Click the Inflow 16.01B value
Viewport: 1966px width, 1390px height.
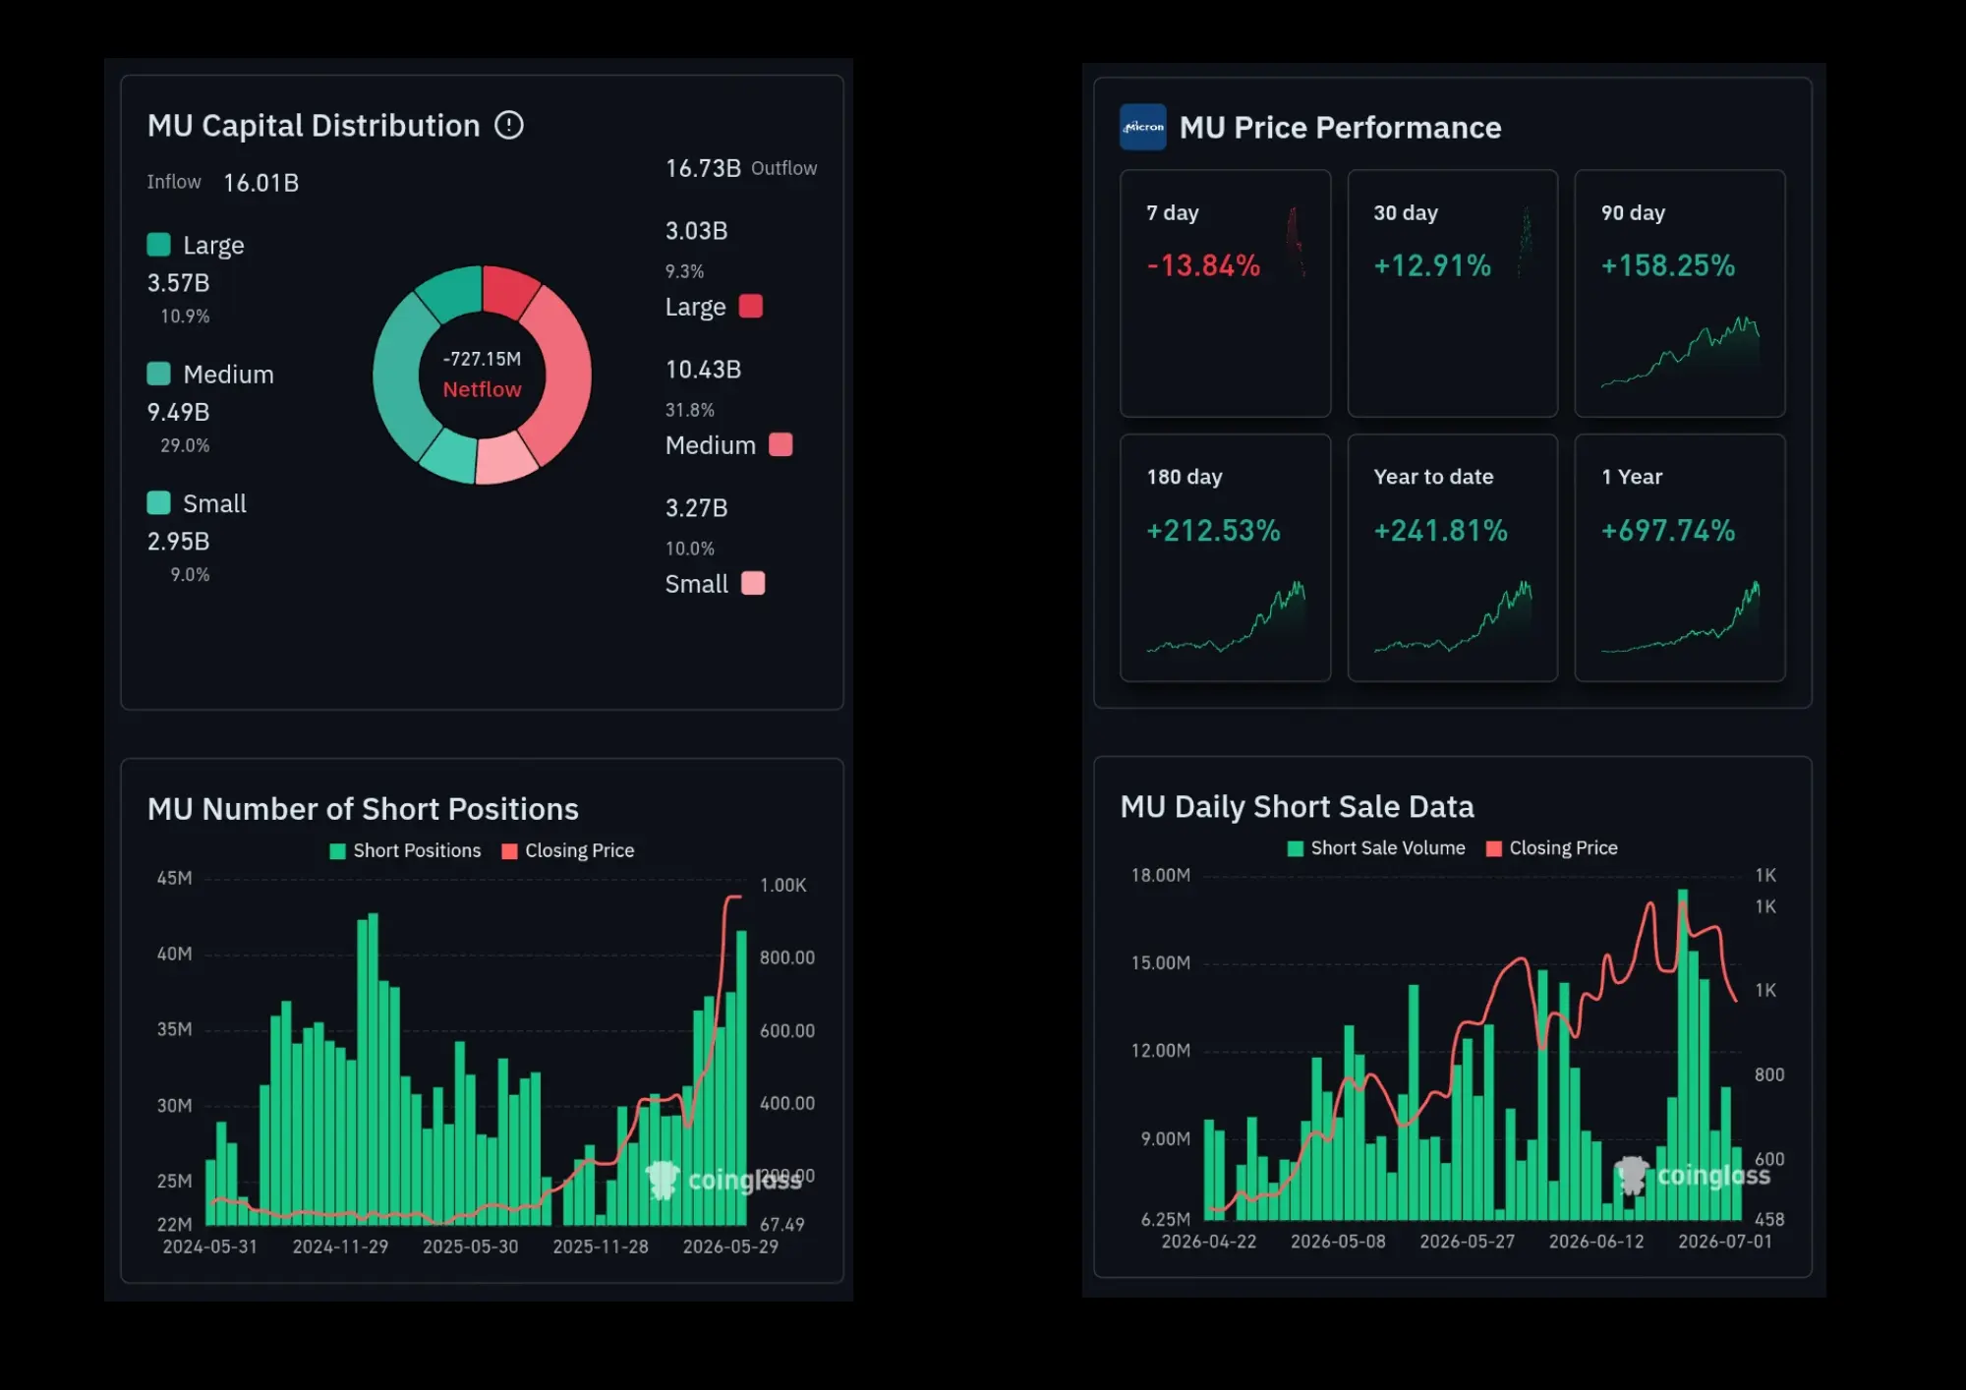tap(260, 183)
